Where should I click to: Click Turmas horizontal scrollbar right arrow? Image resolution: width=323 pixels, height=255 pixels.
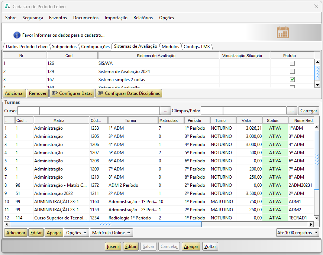click(311, 224)
